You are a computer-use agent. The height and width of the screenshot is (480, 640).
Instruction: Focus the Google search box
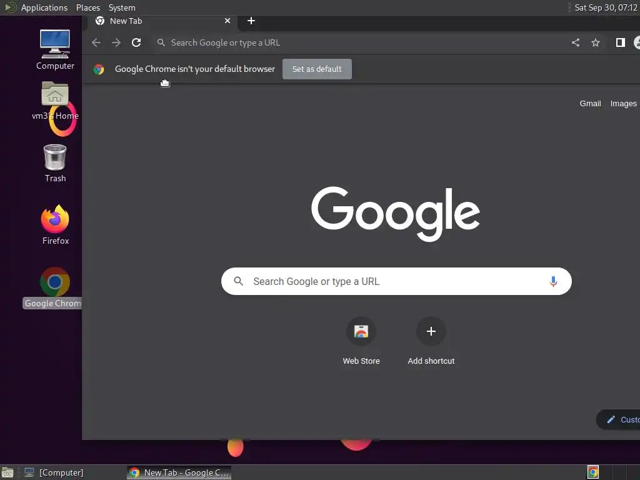(396, 281)
